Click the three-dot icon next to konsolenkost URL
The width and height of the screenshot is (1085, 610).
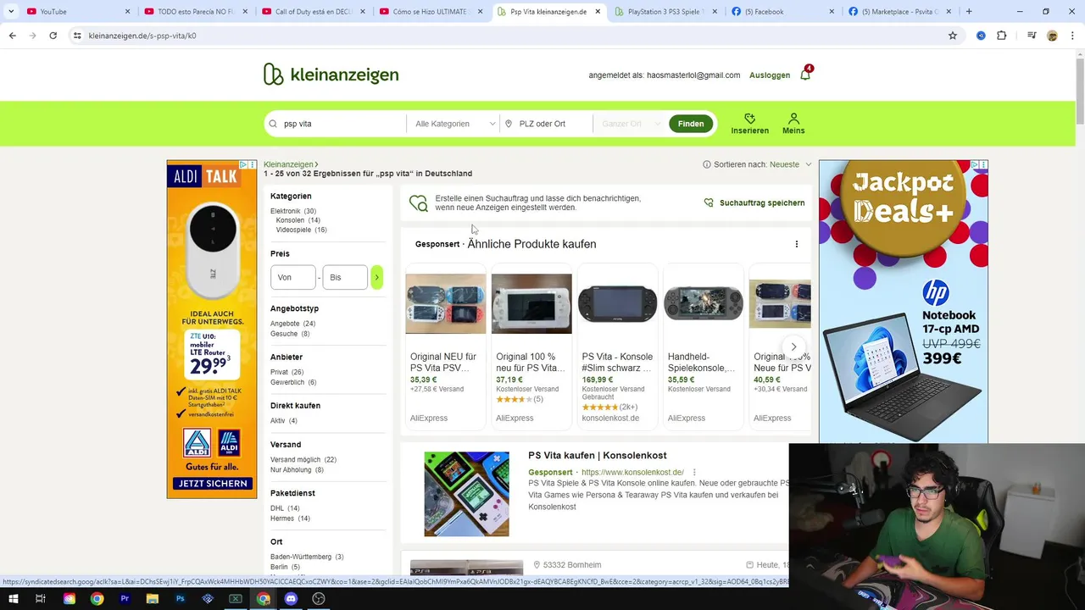pos(694,472)
